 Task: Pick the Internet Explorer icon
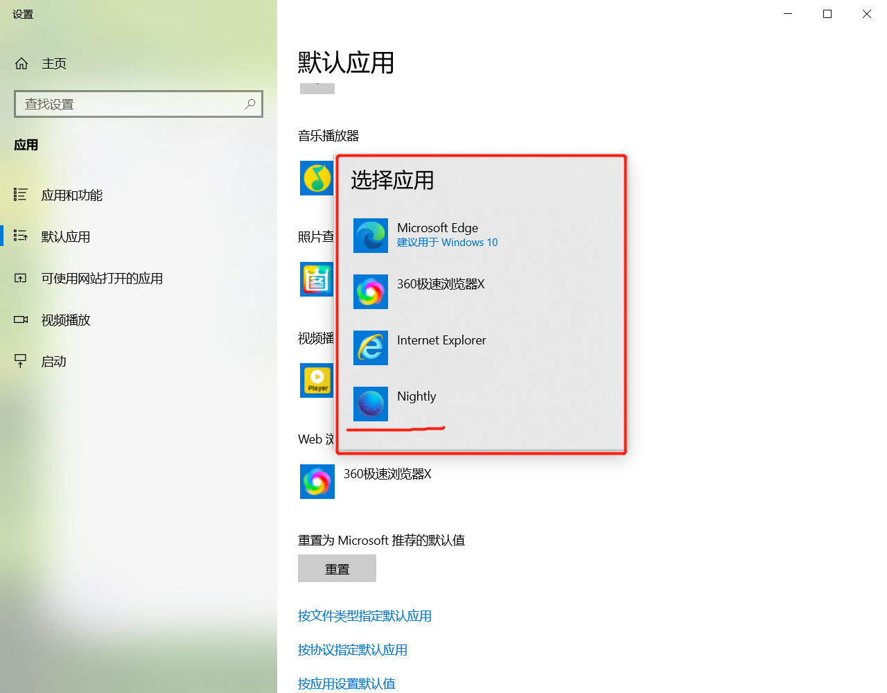coord(371,348)
